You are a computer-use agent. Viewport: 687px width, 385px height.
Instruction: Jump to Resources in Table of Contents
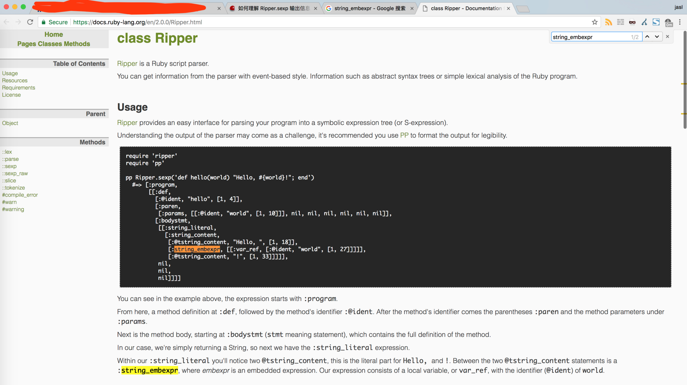15,80
